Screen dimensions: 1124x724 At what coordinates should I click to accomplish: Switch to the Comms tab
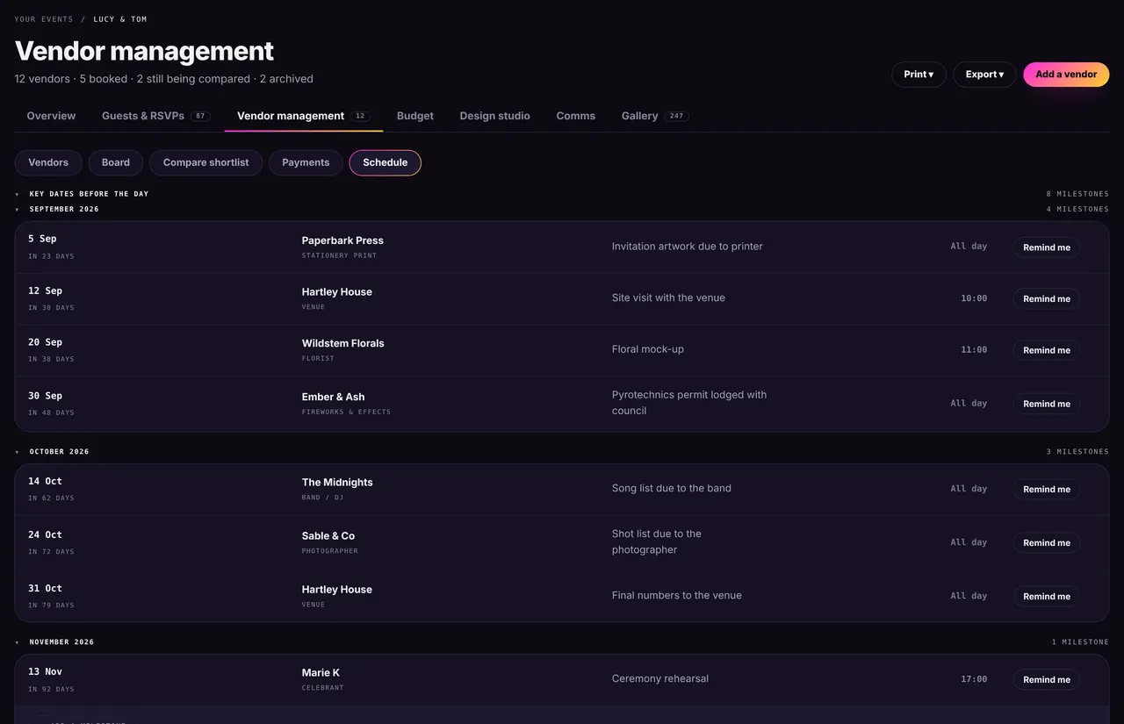click(x=576, y=116)
